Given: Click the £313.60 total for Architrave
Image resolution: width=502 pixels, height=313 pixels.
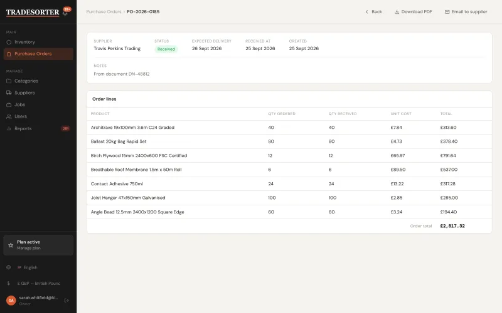Looking at the screenshot, I should click(448, 128).
